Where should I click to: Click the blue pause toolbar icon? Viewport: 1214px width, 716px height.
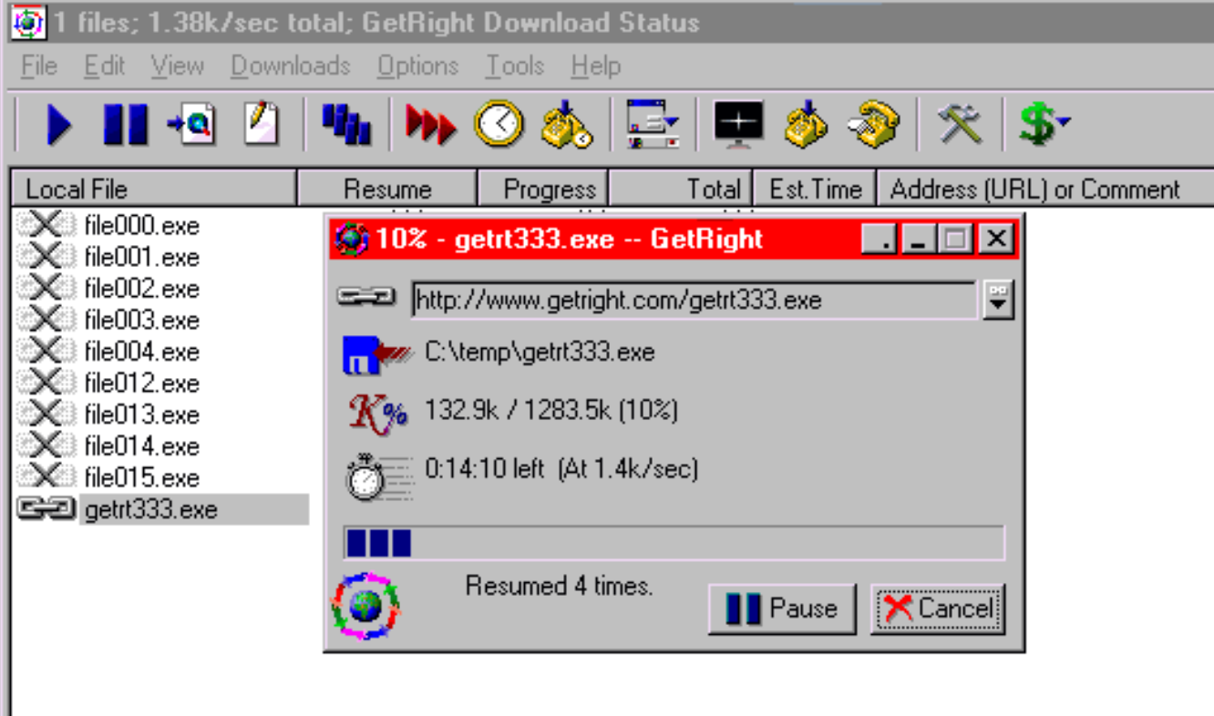tap(125, 124)
